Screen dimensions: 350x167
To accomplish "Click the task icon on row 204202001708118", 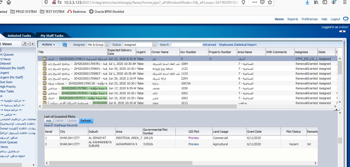I will click(45, 83).
